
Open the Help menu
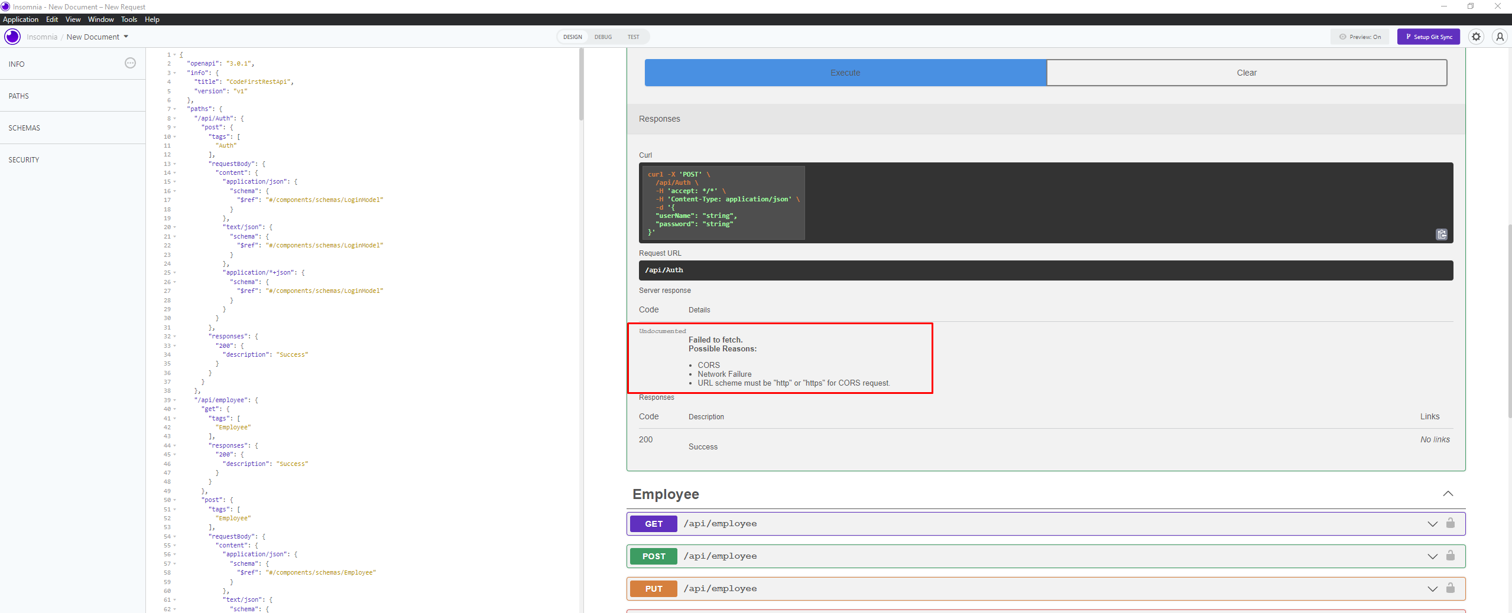pyautogui.click(x=152, y=19)
